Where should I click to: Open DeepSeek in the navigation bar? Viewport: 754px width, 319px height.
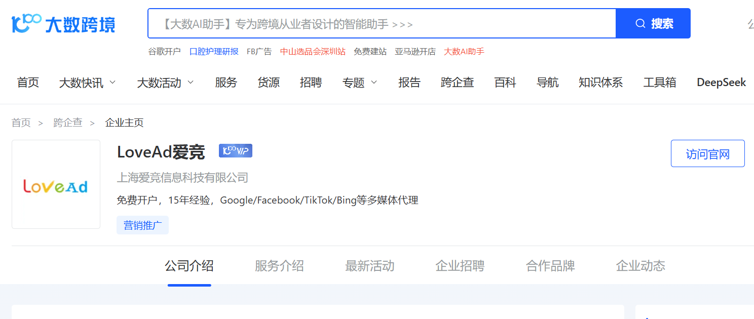(x=722, y=83)
